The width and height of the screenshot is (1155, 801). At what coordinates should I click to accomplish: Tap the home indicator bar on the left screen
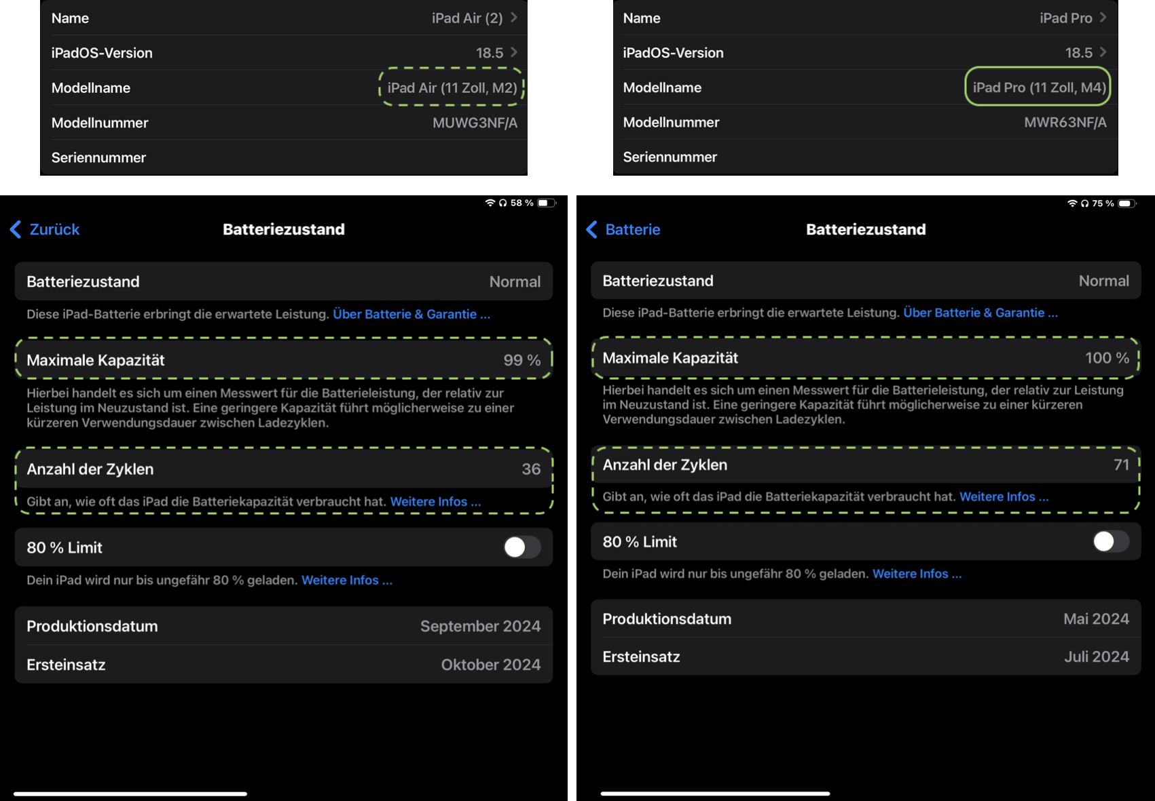(x=130, y=794)
